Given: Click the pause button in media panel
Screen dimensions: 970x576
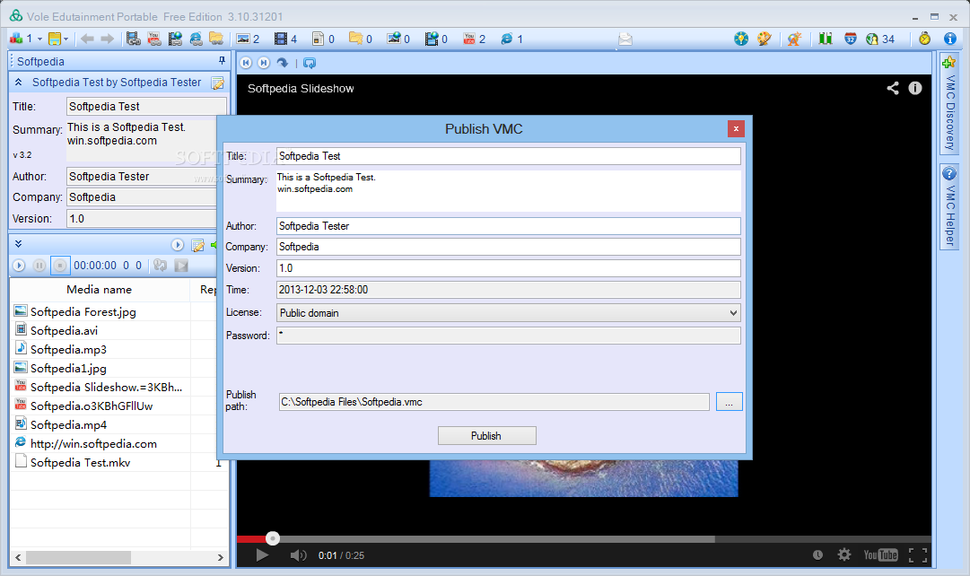Looking at the screenshot, I should [x=39, y=266].
